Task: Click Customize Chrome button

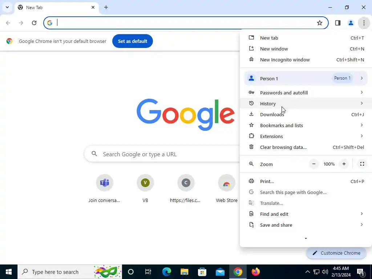Action: pyautogui.click(x=336, y=253)
